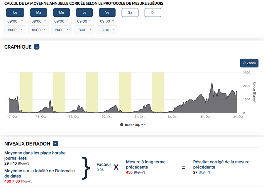Image resolution: width=264 pixels, height=187 pixels.
Task: Toggle the Ma day button
Action: [x=39, y=13]
